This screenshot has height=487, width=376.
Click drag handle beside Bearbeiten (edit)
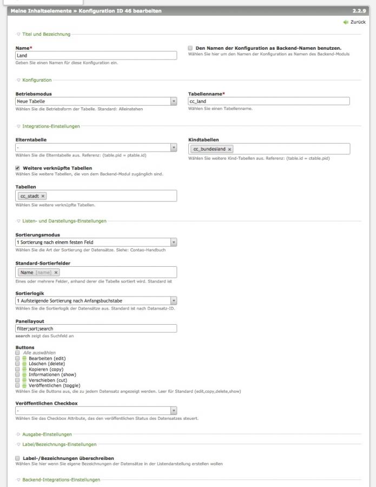[x=24, y=358]
